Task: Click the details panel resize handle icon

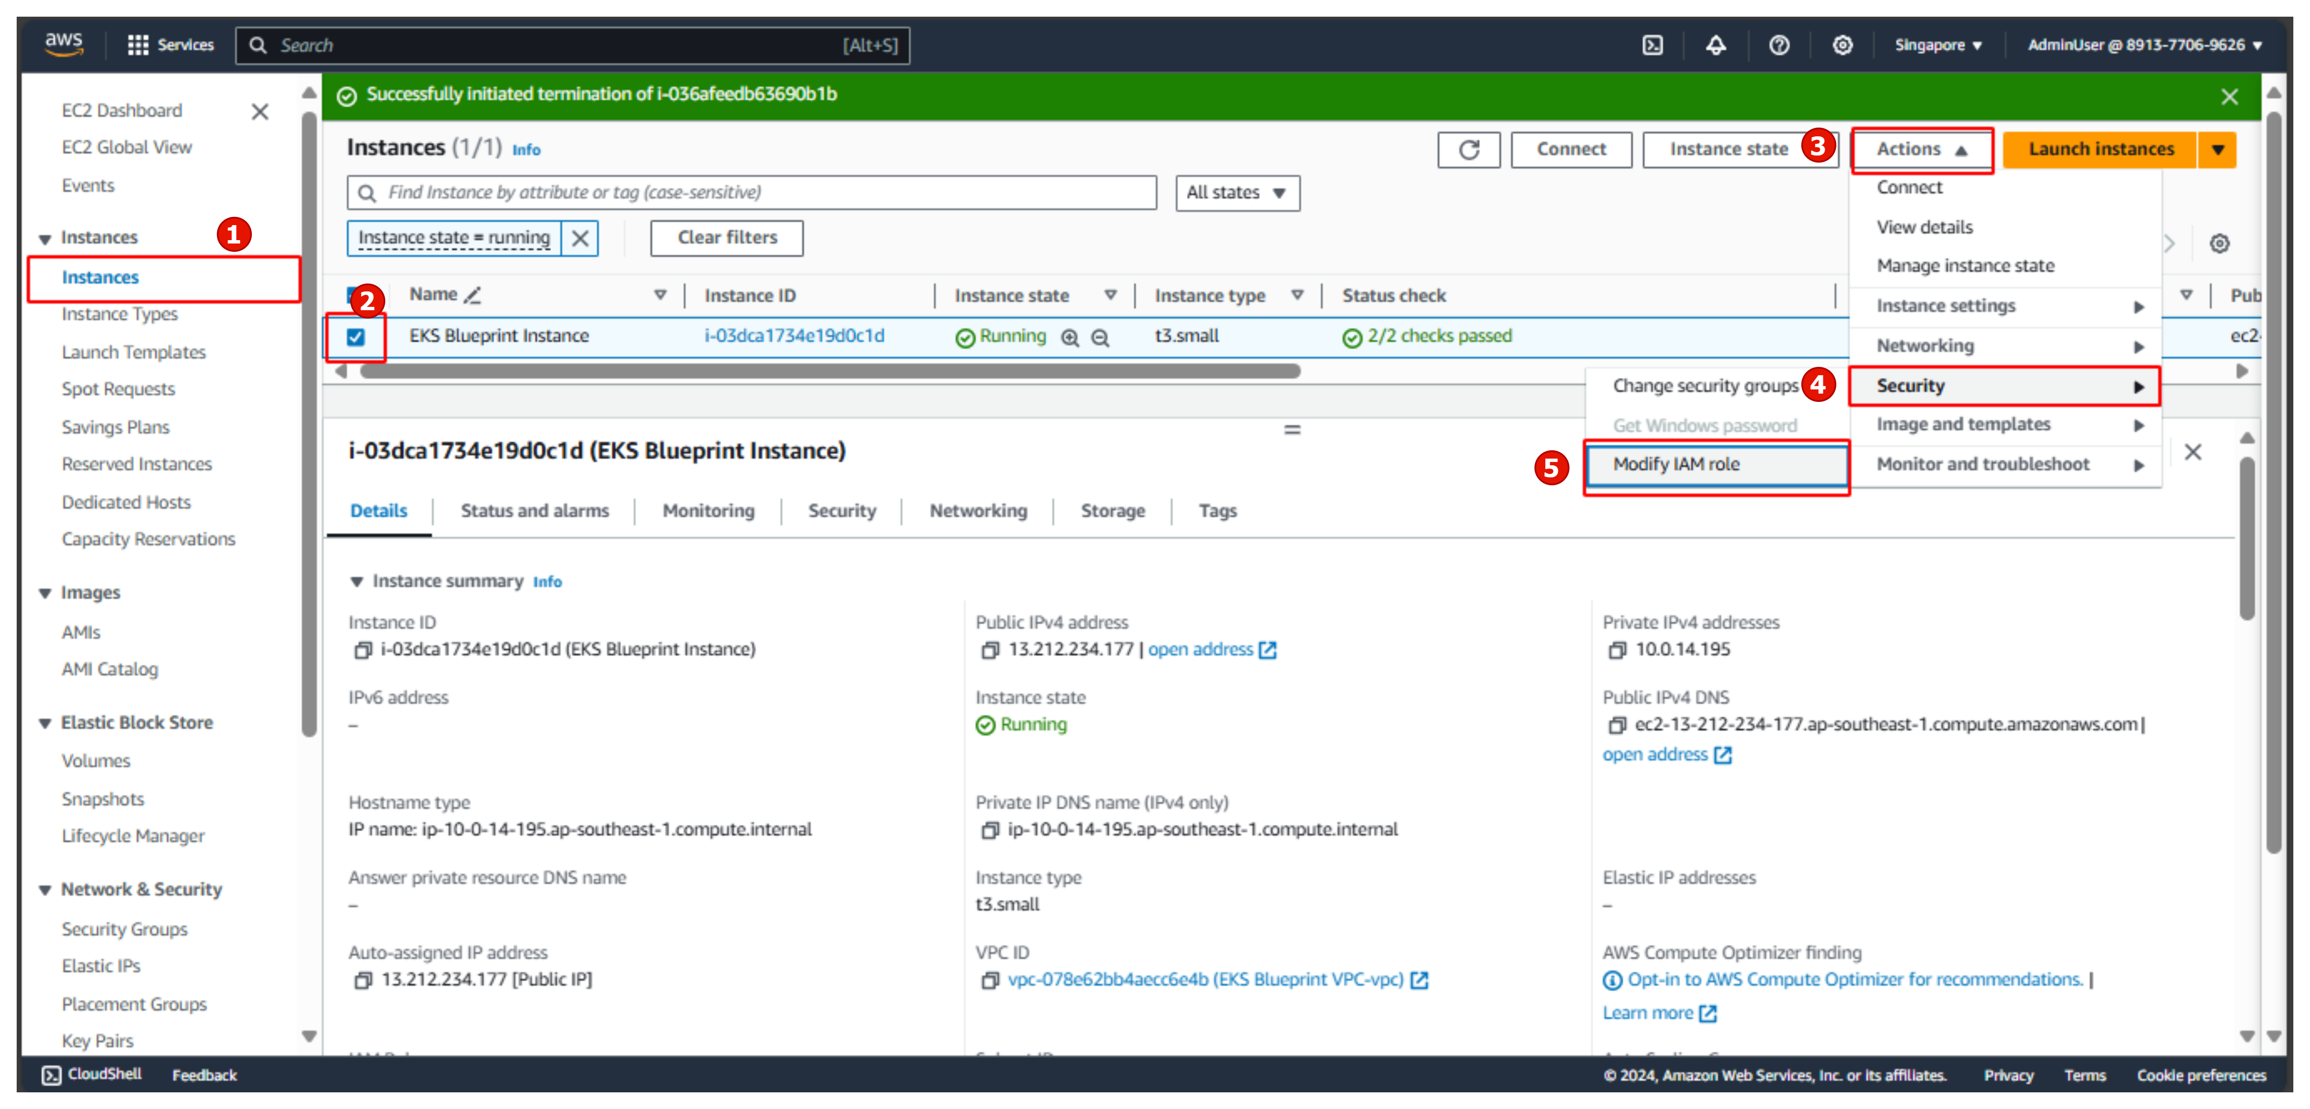Action: coord(1291,429)
